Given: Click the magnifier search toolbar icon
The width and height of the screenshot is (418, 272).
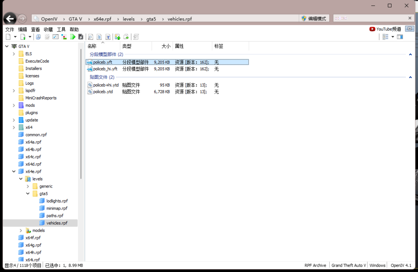Looking at the screenshot, I should click(x=90, y=37).
